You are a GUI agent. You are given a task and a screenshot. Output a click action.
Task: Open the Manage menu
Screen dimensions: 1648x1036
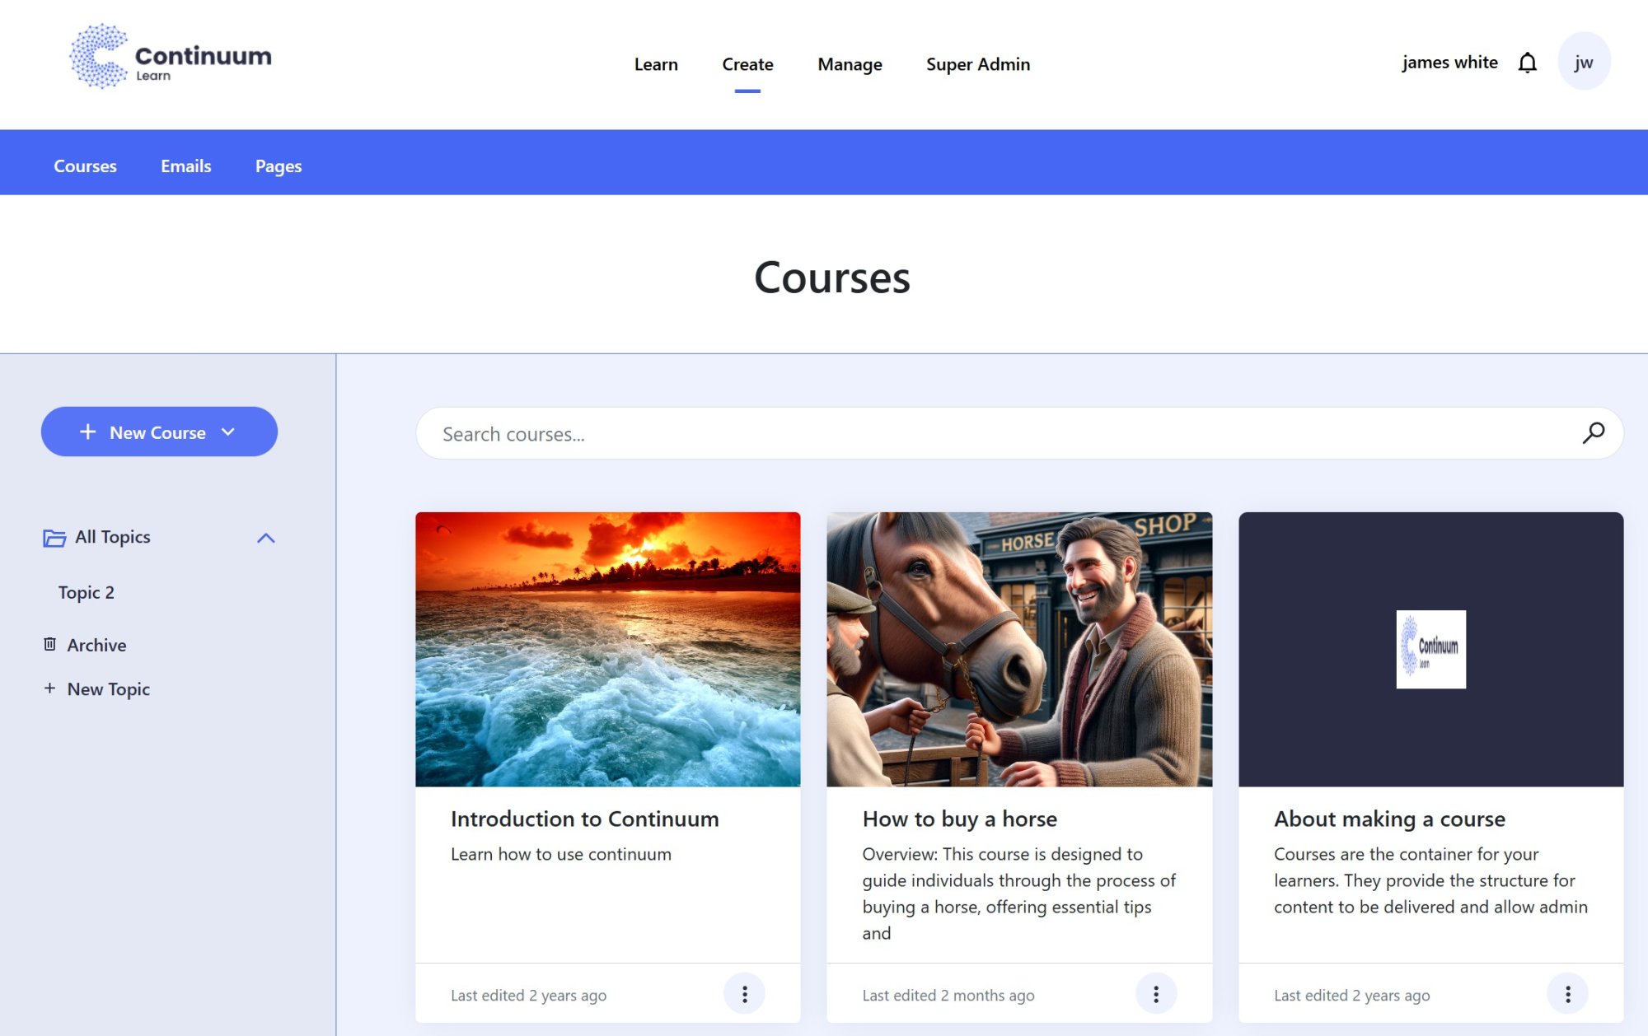pyautogui.click(x=849, y=64)
